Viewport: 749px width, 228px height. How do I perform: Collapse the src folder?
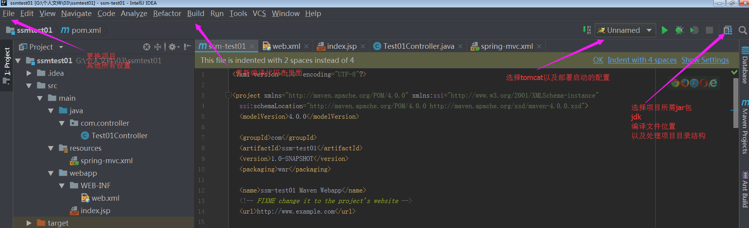coord(29,86)
